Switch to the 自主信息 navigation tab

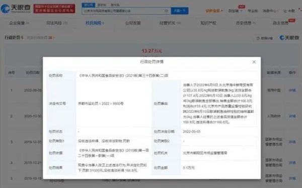point(281,23)
